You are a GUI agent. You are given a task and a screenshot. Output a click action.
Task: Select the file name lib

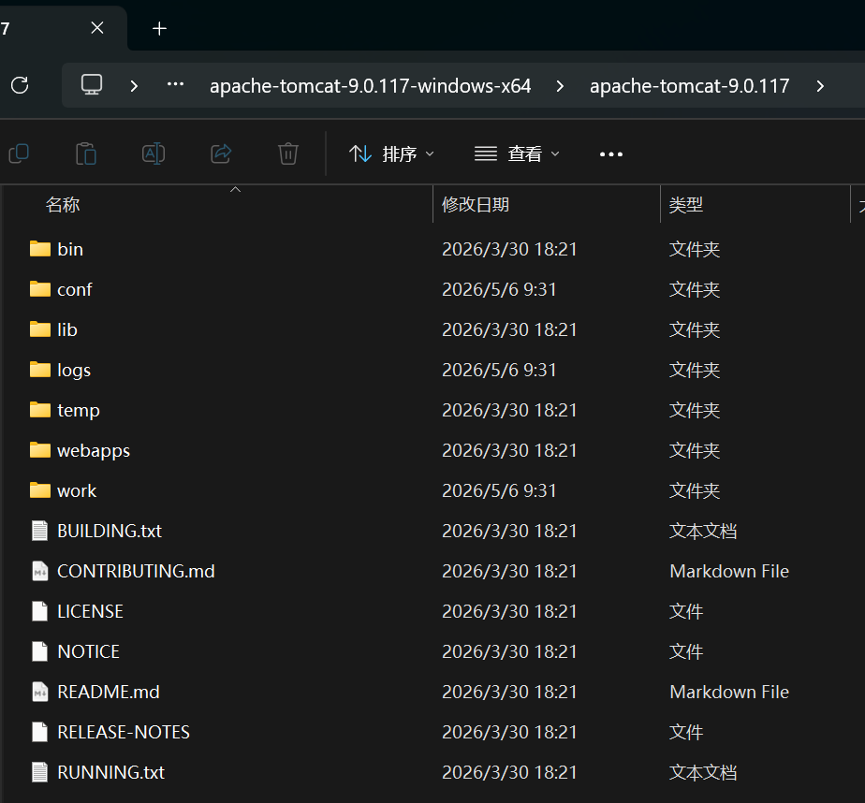[x=67, y=329]
